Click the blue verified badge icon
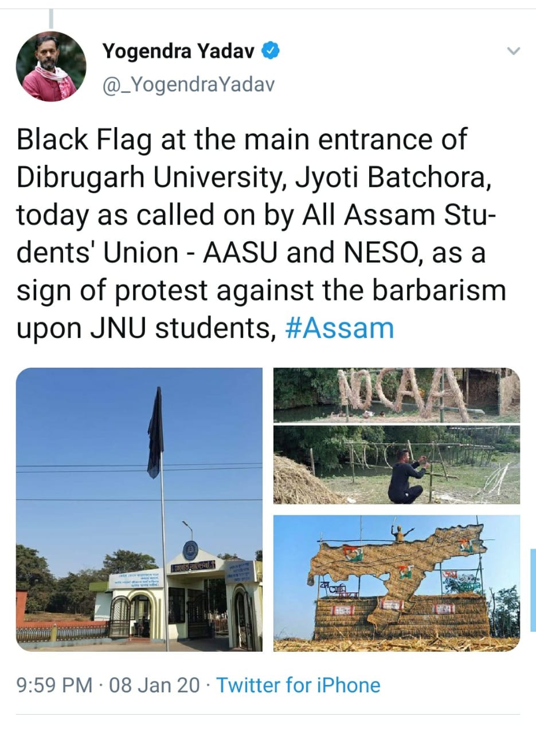 271,52
